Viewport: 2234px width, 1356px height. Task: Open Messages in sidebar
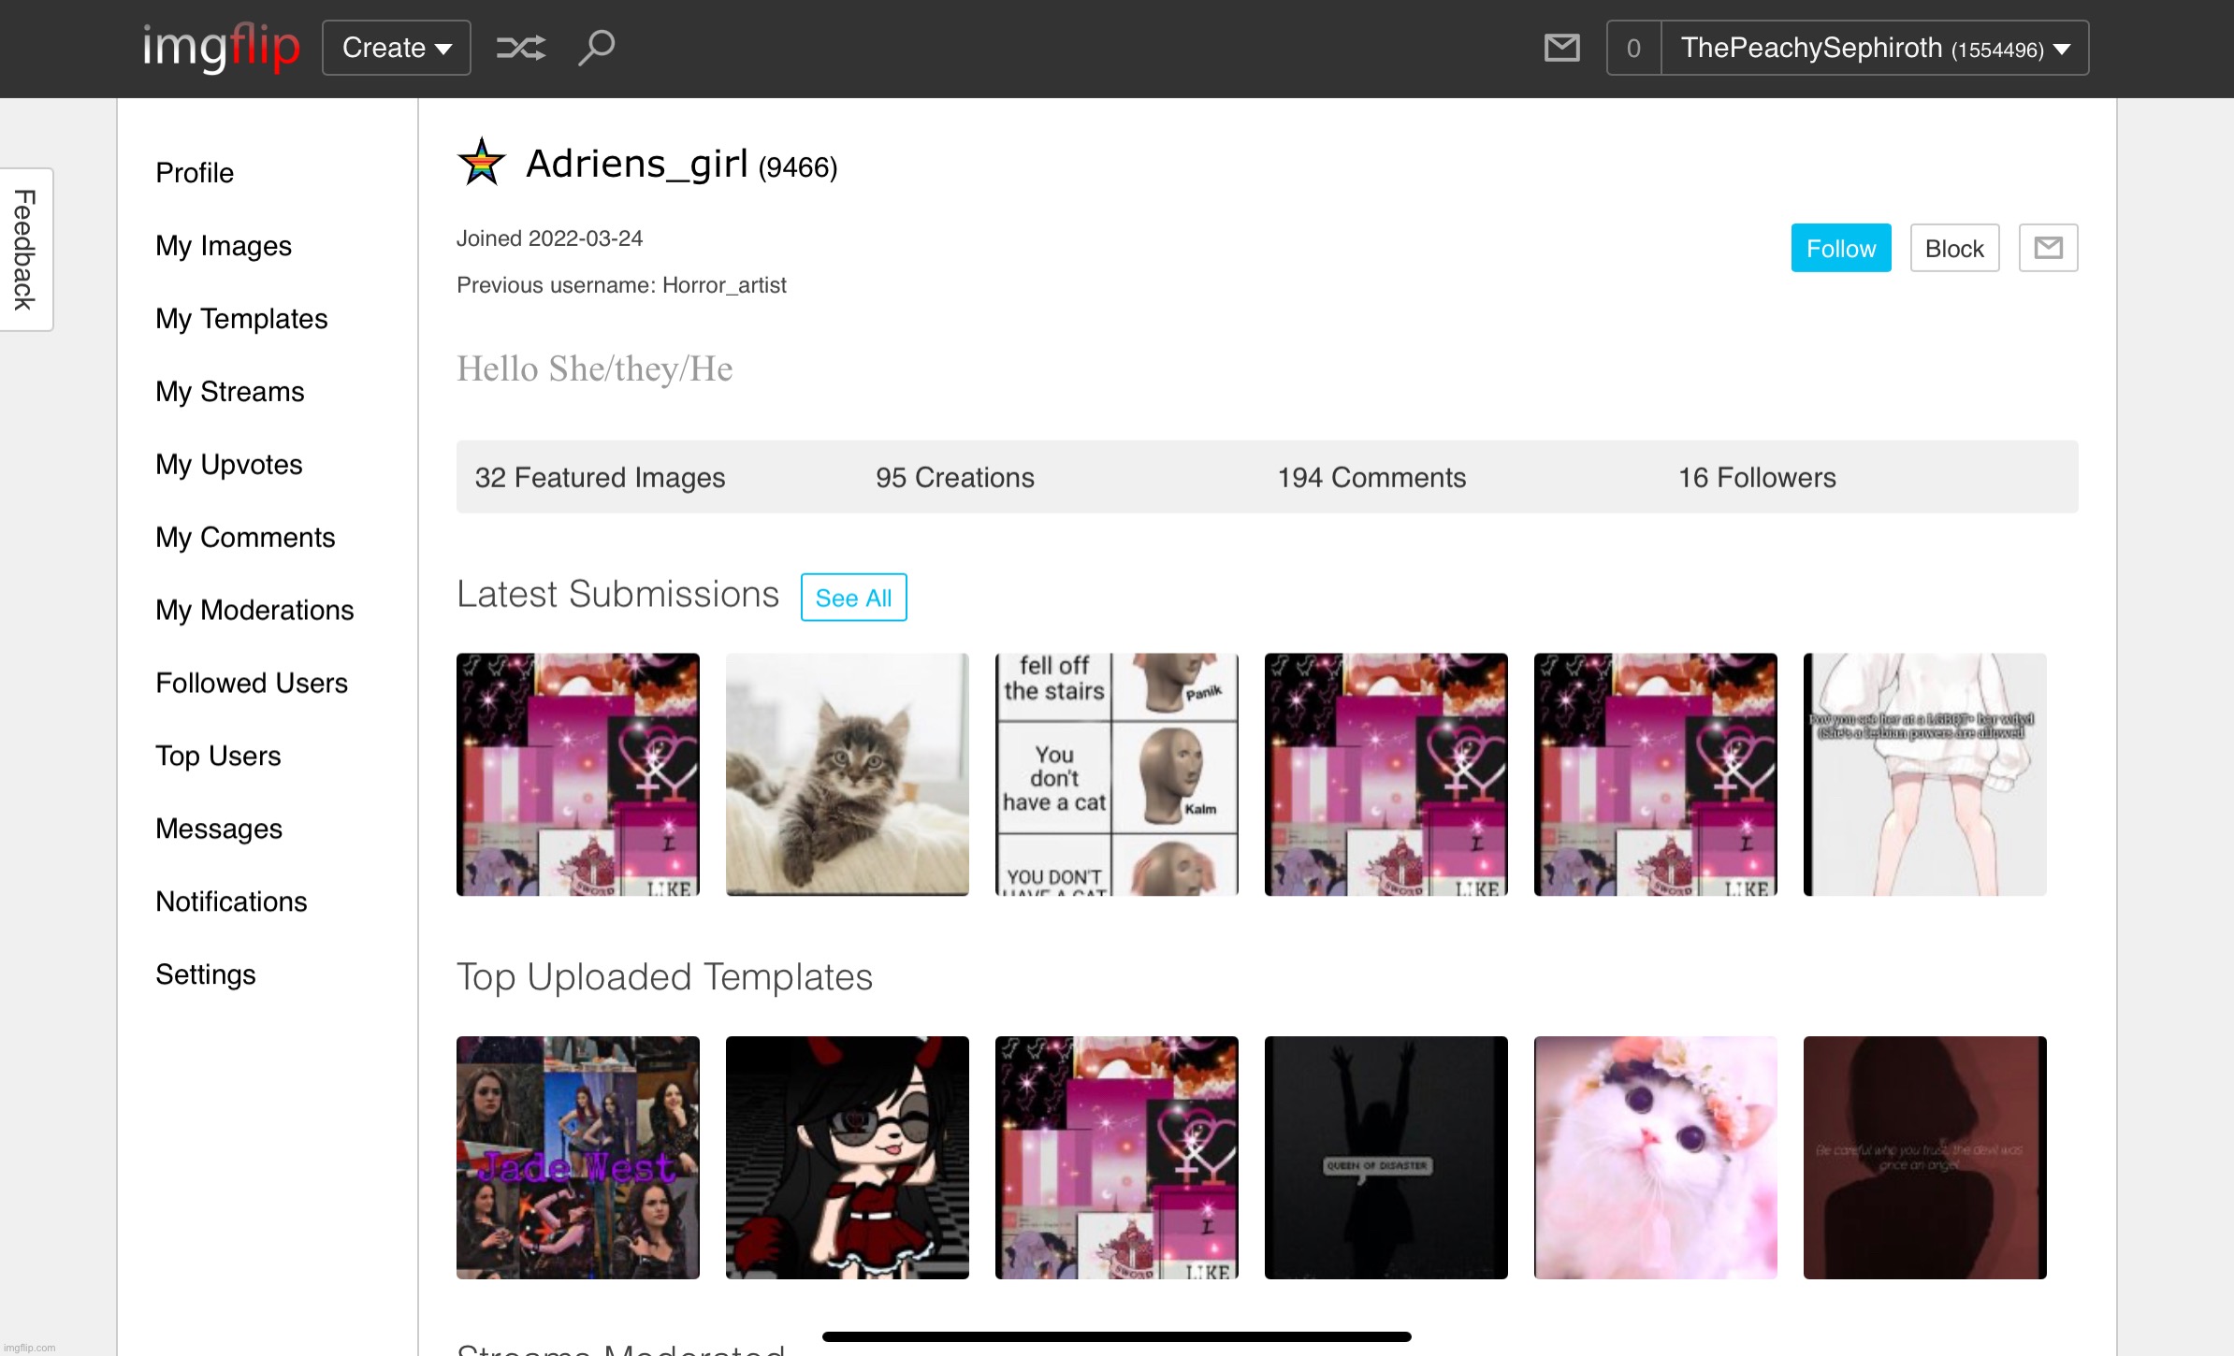coord(219,829)
